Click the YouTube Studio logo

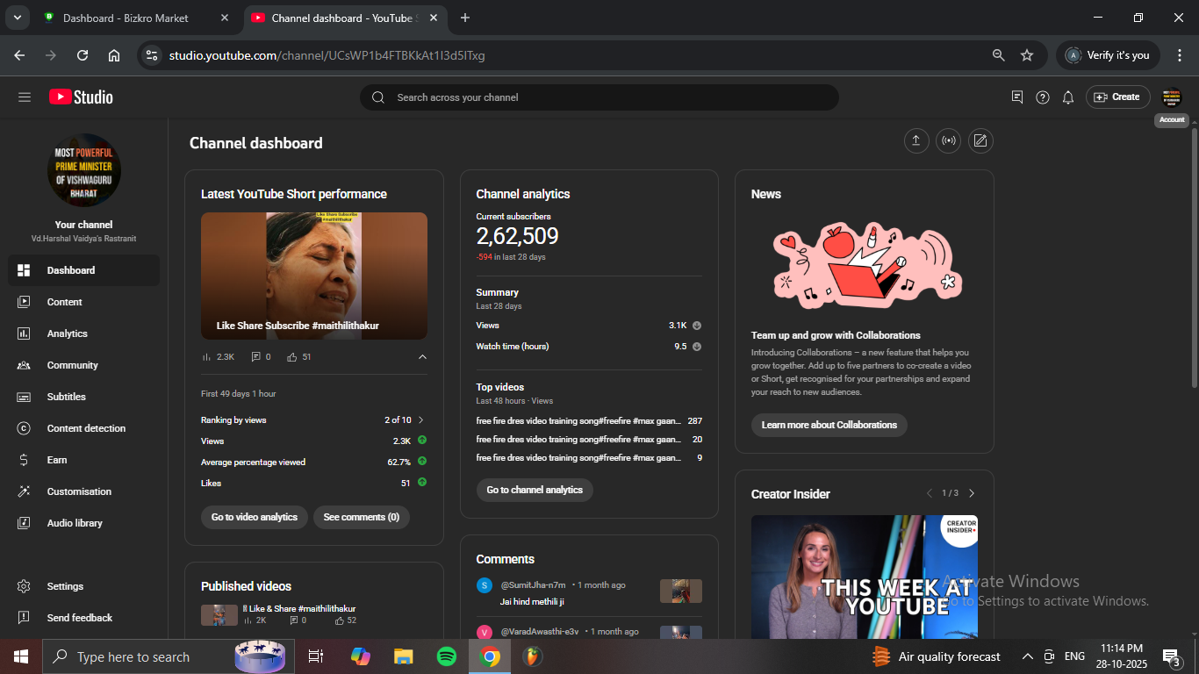coord(81,97)
